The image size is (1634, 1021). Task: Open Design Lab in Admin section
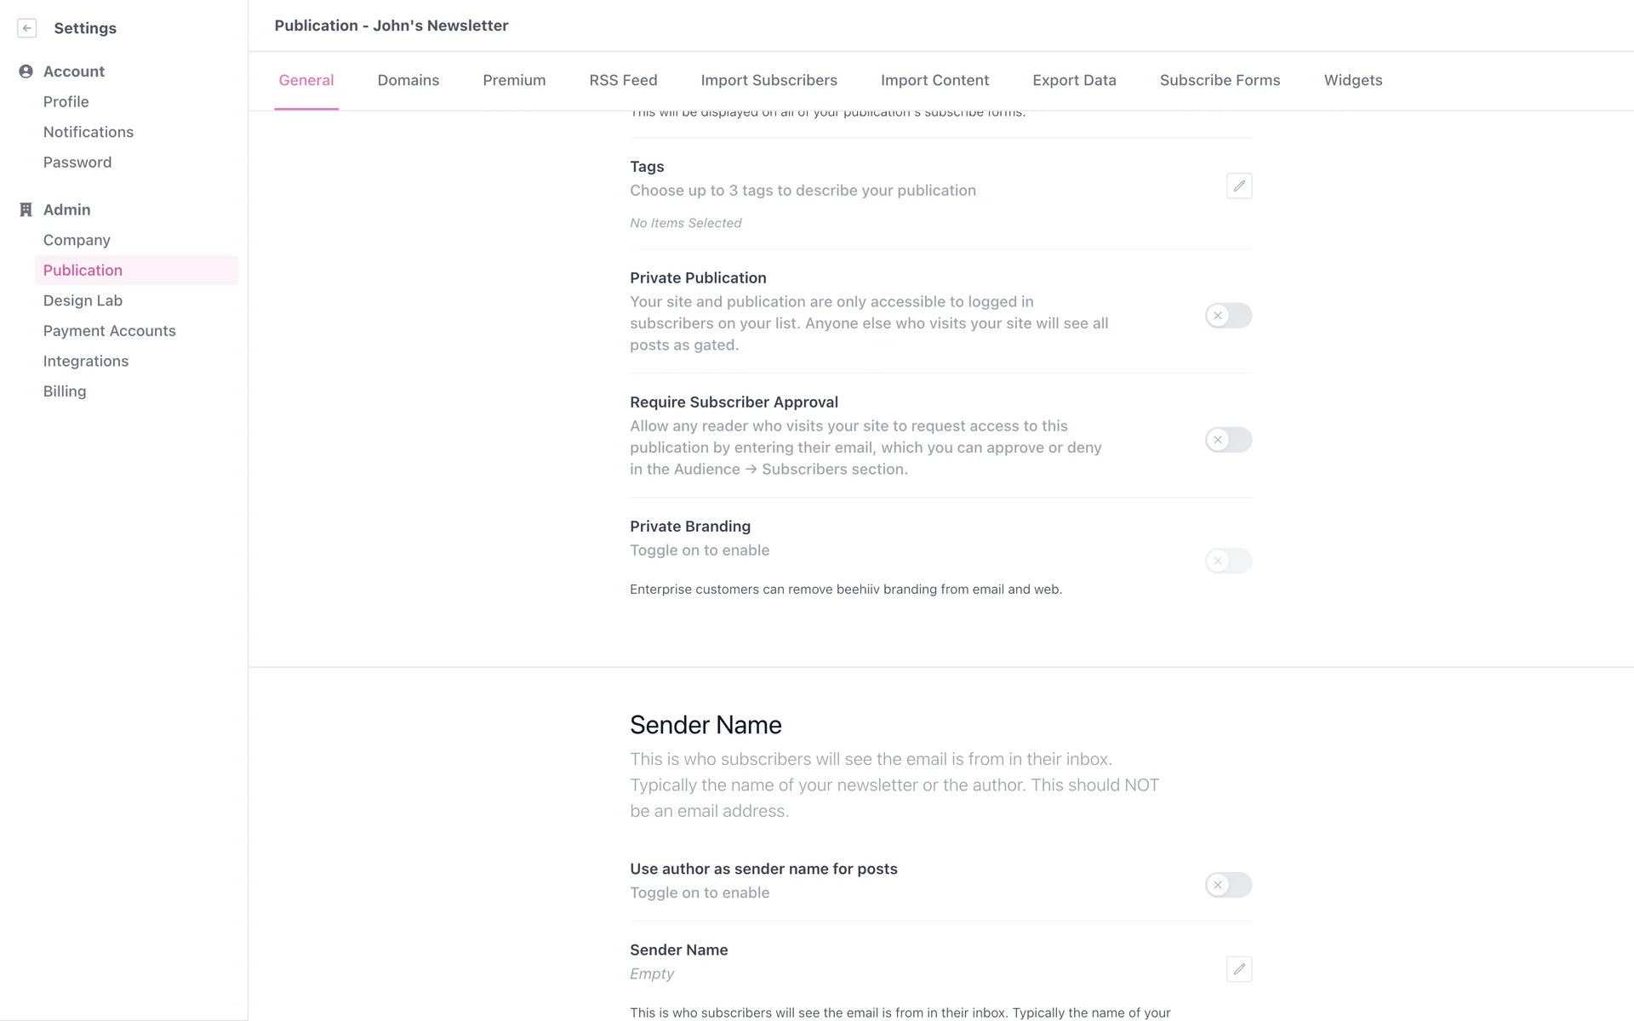click(x=83, y=300)
